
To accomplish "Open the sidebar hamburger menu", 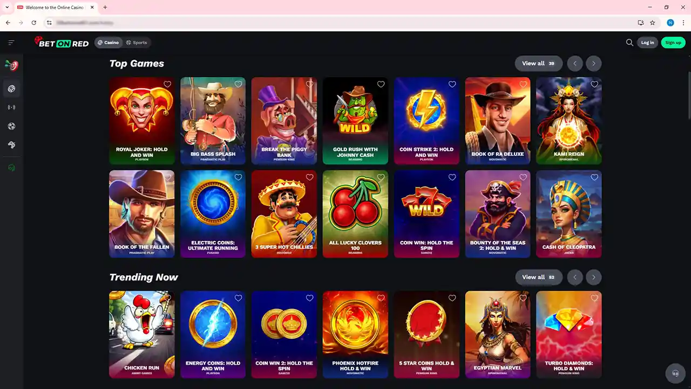I will [11, 43].
